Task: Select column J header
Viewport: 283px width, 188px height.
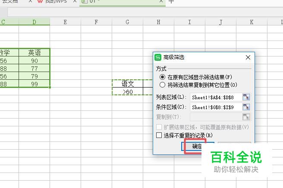Action: tap(220, 22)
